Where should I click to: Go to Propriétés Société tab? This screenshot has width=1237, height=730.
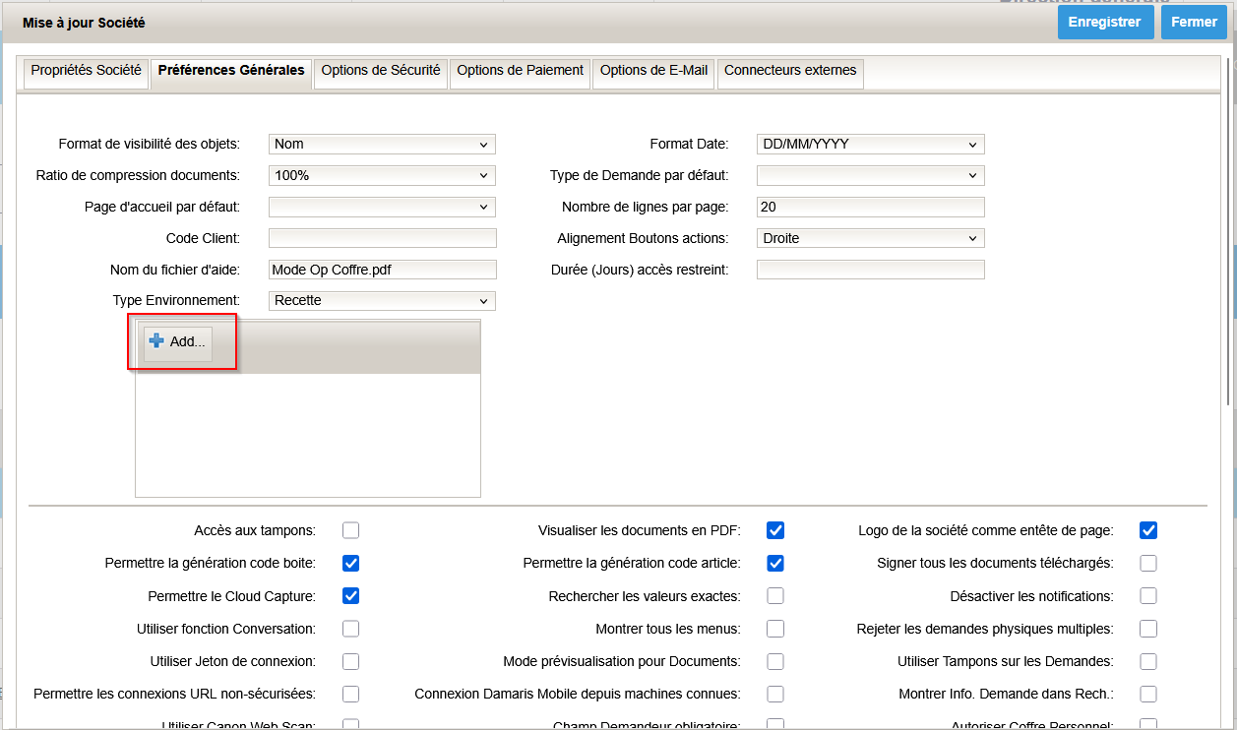click(x=87, y=71)
